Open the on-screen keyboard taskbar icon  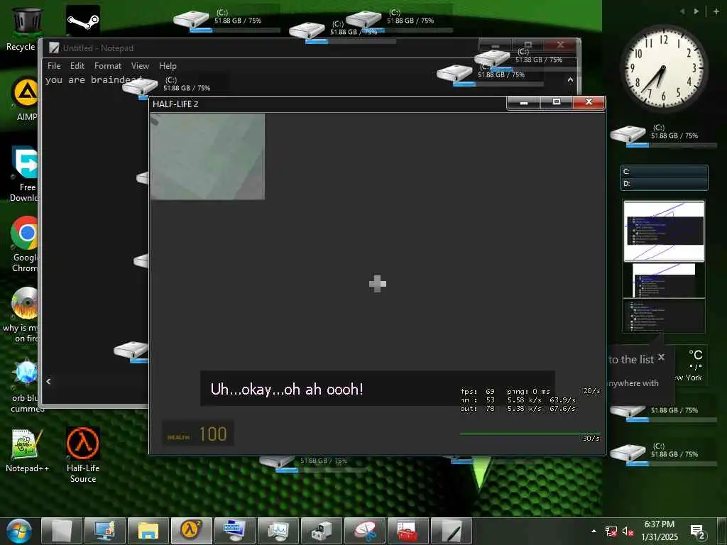pos(235,531)
